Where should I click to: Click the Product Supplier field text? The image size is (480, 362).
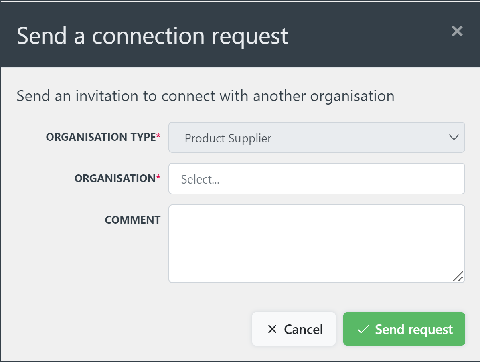227,138
